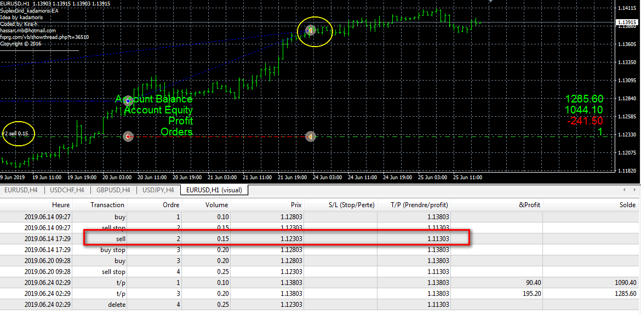Sort results by the Heure column header
641x314 pixels.
pos(60,205)
